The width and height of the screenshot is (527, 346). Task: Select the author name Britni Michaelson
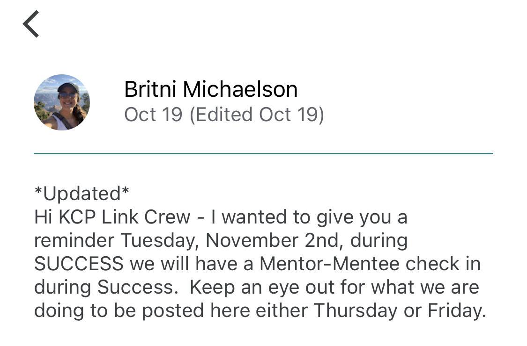211,89
